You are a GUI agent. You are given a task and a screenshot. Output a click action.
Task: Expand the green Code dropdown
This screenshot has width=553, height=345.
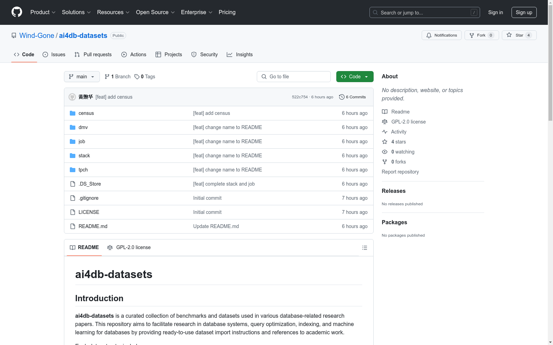[x=355, y=77]
